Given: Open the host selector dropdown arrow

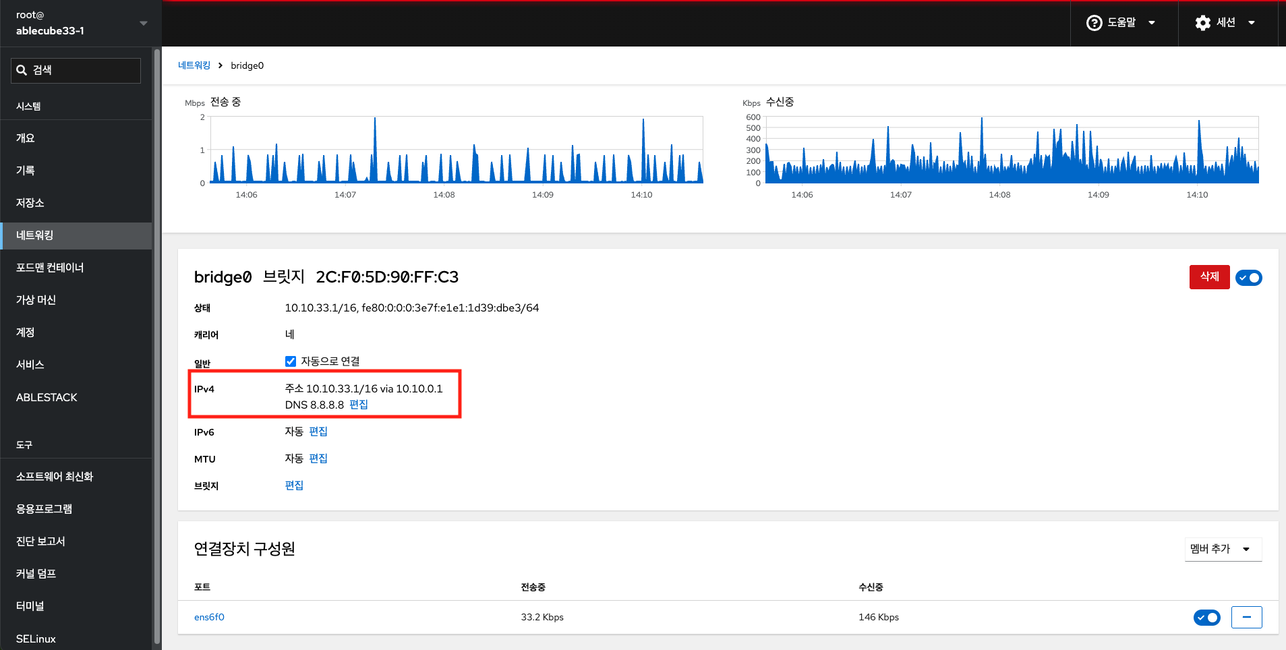Looking at the screenshot, I should pyautogui.click(x=143, y=23).
